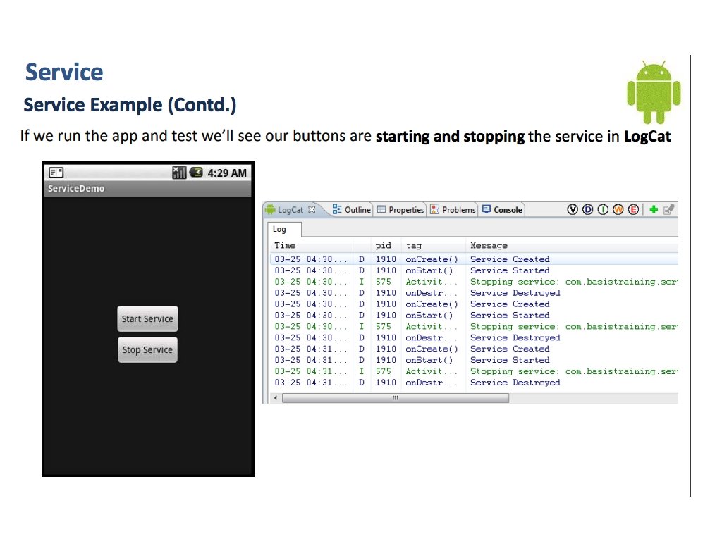The width and height of the screenshot is (722, 541).
Task: Select last Stopping service log row
Action: click(x=474, y=371)
